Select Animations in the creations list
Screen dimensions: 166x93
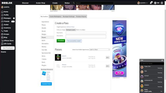(45, 44)
